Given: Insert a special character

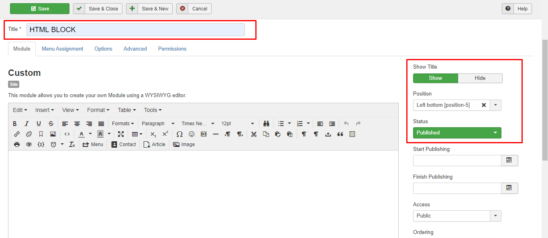Looking at the screenshot, I should click(179, 134).
